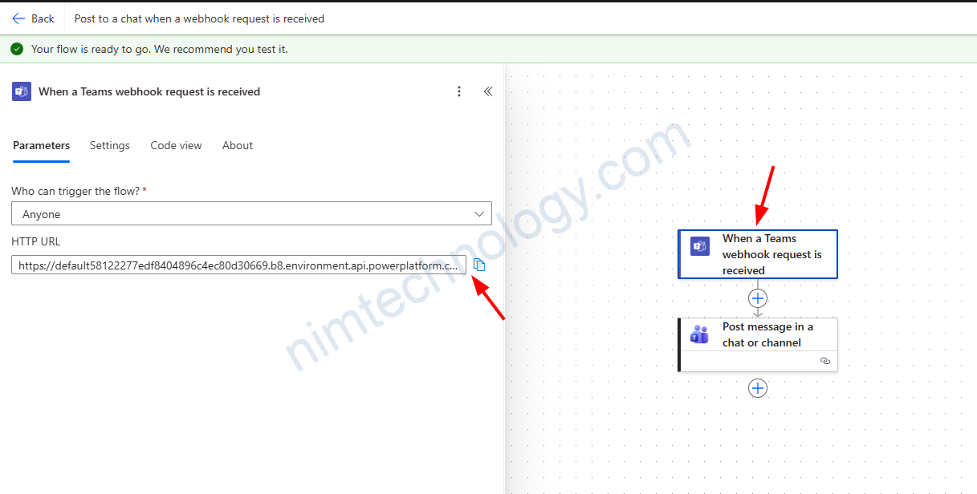Click the Back arrow icon
977x494 pixels.
[x=18, y=18]
